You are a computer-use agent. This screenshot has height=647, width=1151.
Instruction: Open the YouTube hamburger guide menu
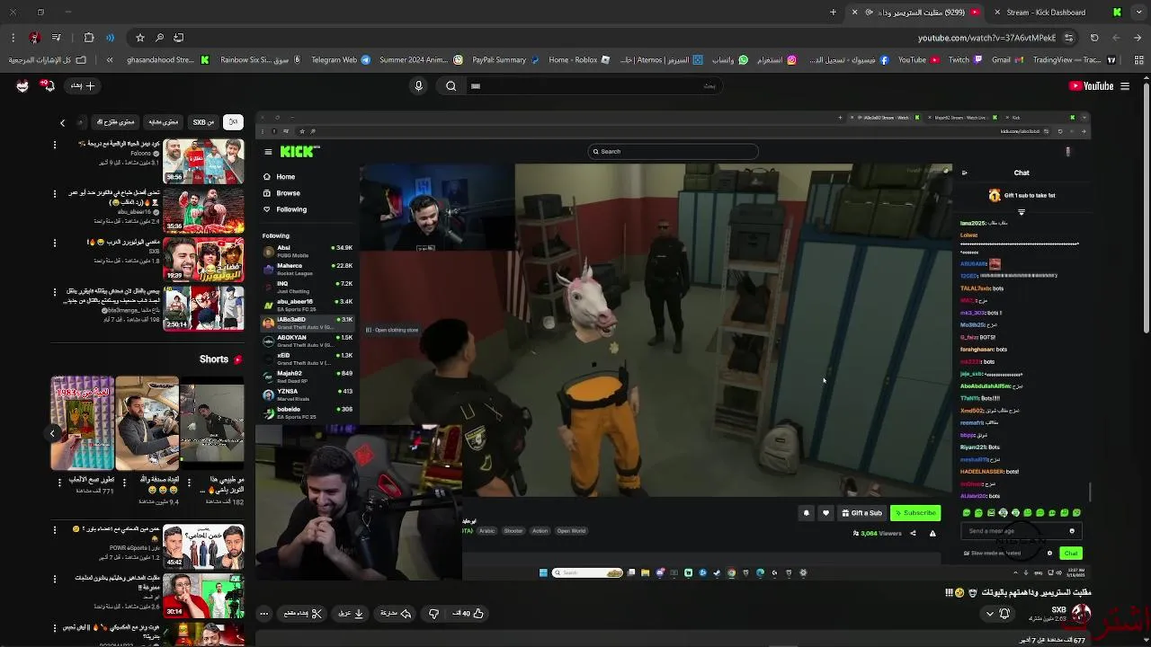coord(1124,86)
